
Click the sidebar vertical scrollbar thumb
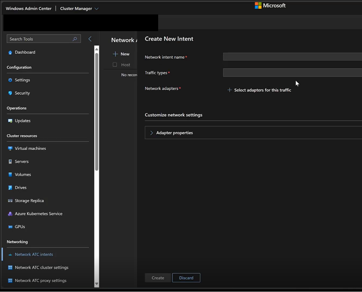97,111
